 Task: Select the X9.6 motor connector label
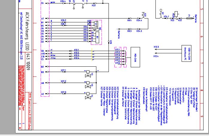86,27
